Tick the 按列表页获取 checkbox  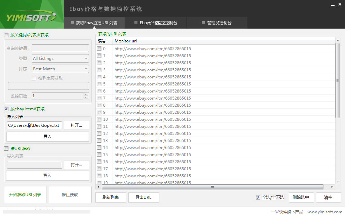click(34, 78)
